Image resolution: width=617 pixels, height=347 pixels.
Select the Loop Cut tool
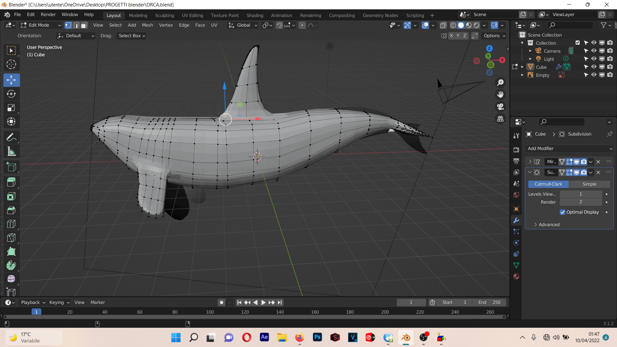[11, 224]
